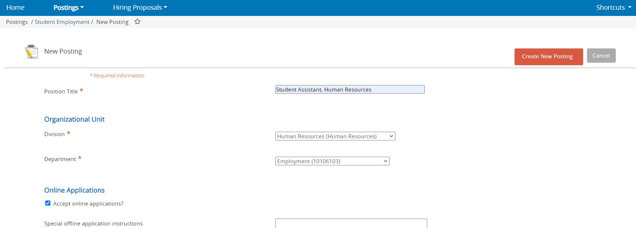Focus the special offline instructions text box

351,223
